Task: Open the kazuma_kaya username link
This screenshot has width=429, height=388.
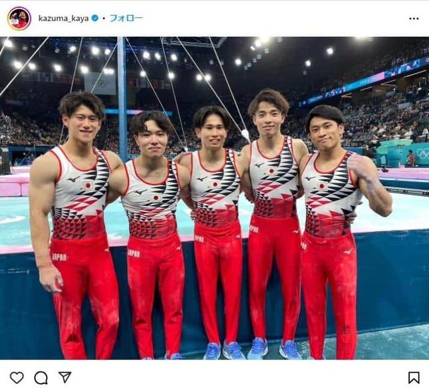Action: tap(63, 19)
